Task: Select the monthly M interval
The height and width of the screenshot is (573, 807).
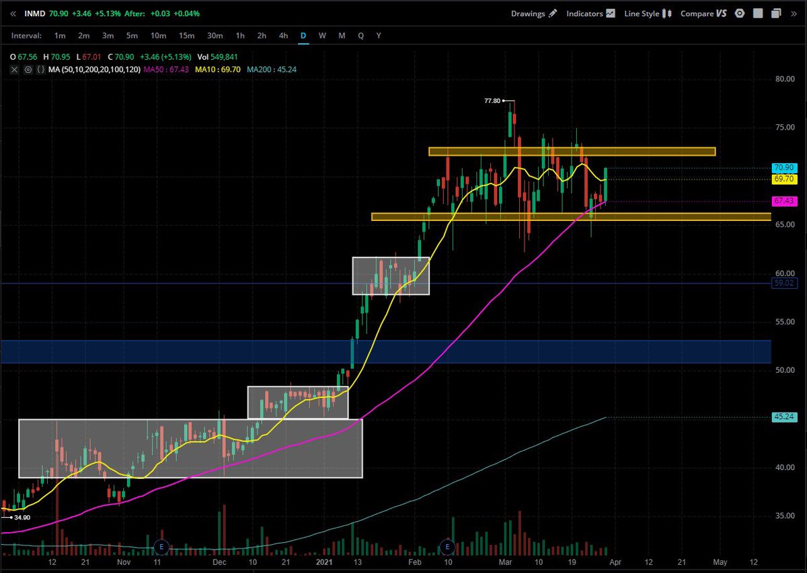Action: [x=342, y=36]
